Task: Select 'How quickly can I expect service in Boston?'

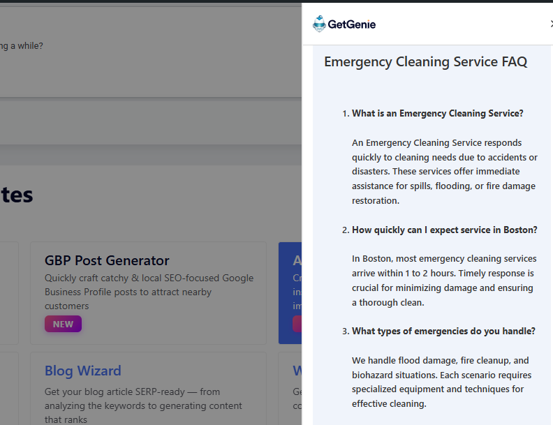Action: point(444,230)
